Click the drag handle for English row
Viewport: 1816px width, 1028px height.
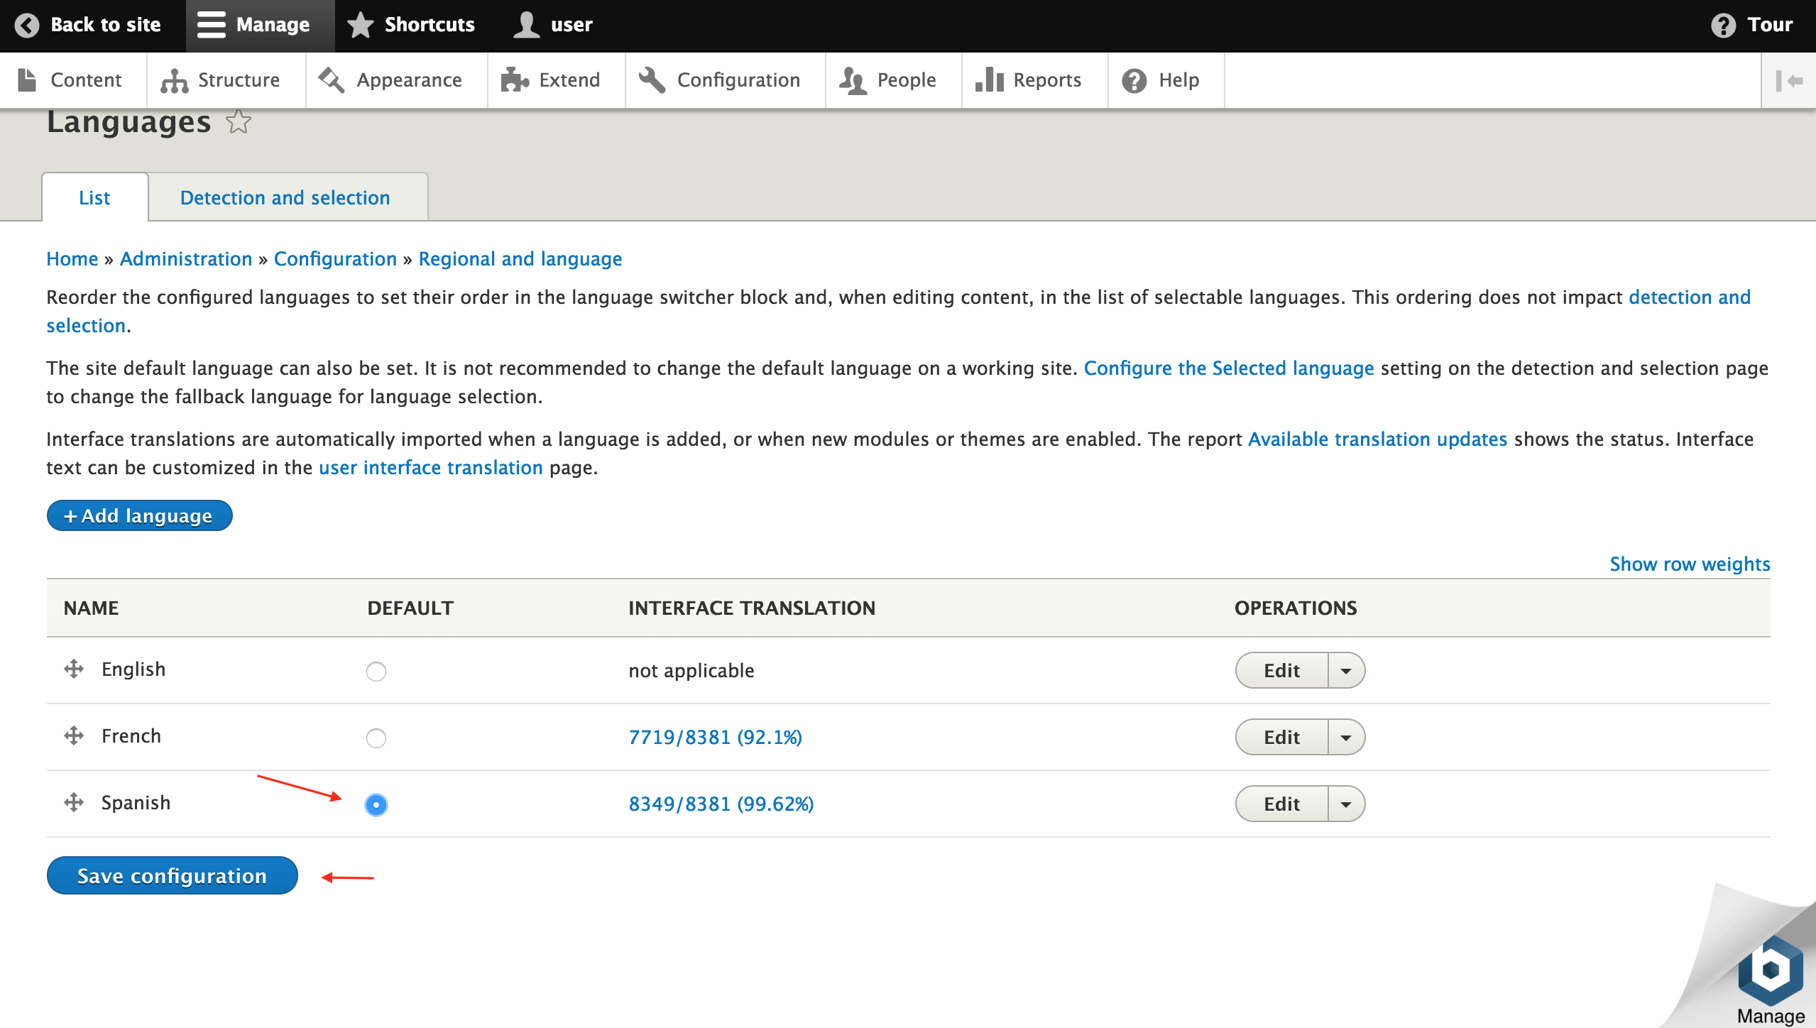coord(74,669)
